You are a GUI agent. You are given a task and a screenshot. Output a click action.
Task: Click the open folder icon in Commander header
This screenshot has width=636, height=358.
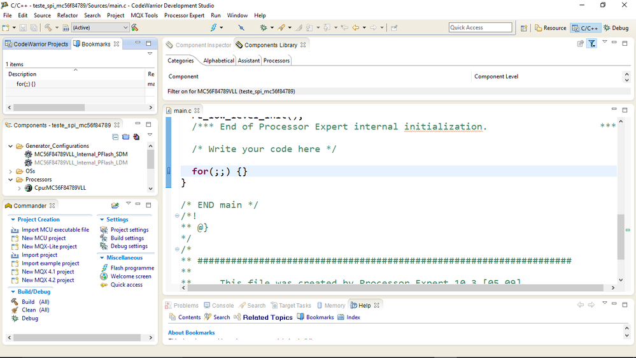point(115,206)
